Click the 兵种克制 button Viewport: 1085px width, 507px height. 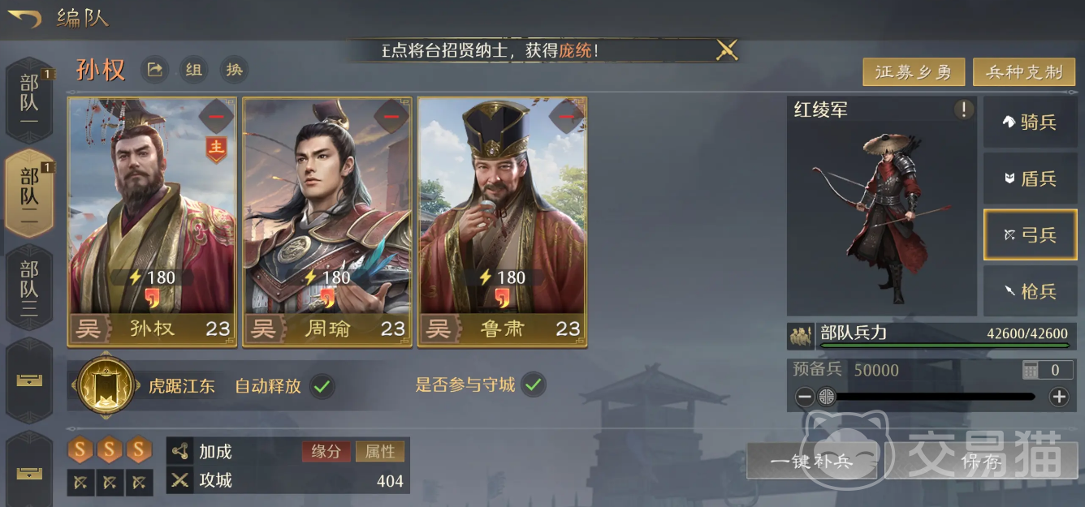pyautogui.click(x=1024, y=72)
